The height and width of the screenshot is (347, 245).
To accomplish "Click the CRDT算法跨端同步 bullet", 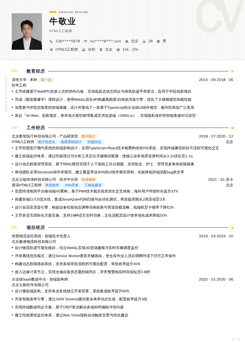I will click(x=69, y=307).
